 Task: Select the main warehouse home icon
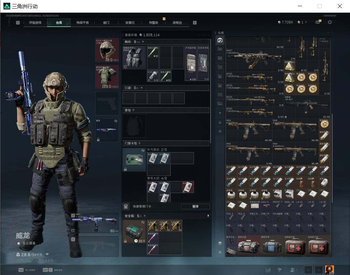220,40
